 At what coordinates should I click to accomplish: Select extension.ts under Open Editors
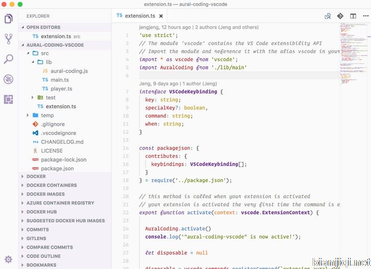(x=65, y=37)
